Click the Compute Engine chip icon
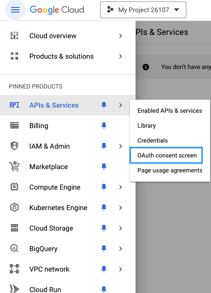The image size is (211, 293). (14, 187)
